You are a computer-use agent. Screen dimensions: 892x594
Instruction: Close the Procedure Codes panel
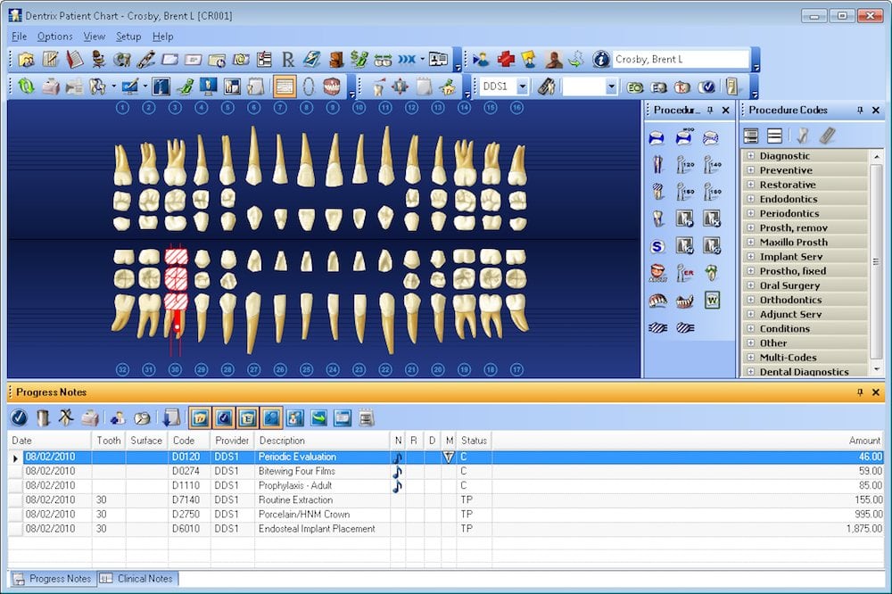click(876, 111)
